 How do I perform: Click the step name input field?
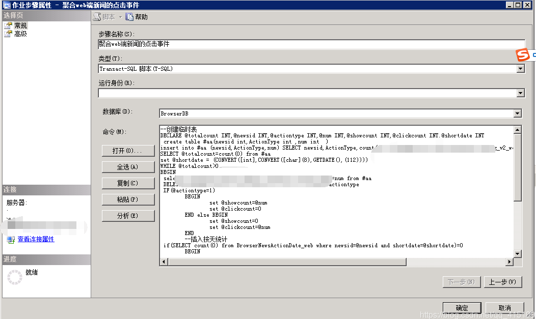tap(311, 44)
